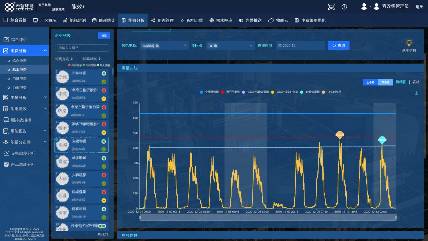Click the 配电运维 lightning icon
Viewport: 428px width, 241px height.
coord(182,20)
